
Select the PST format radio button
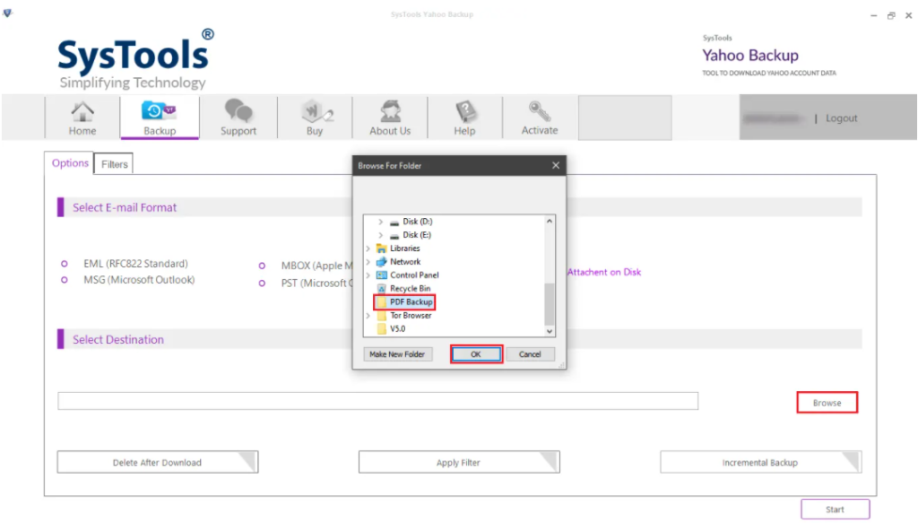[262, 283]
